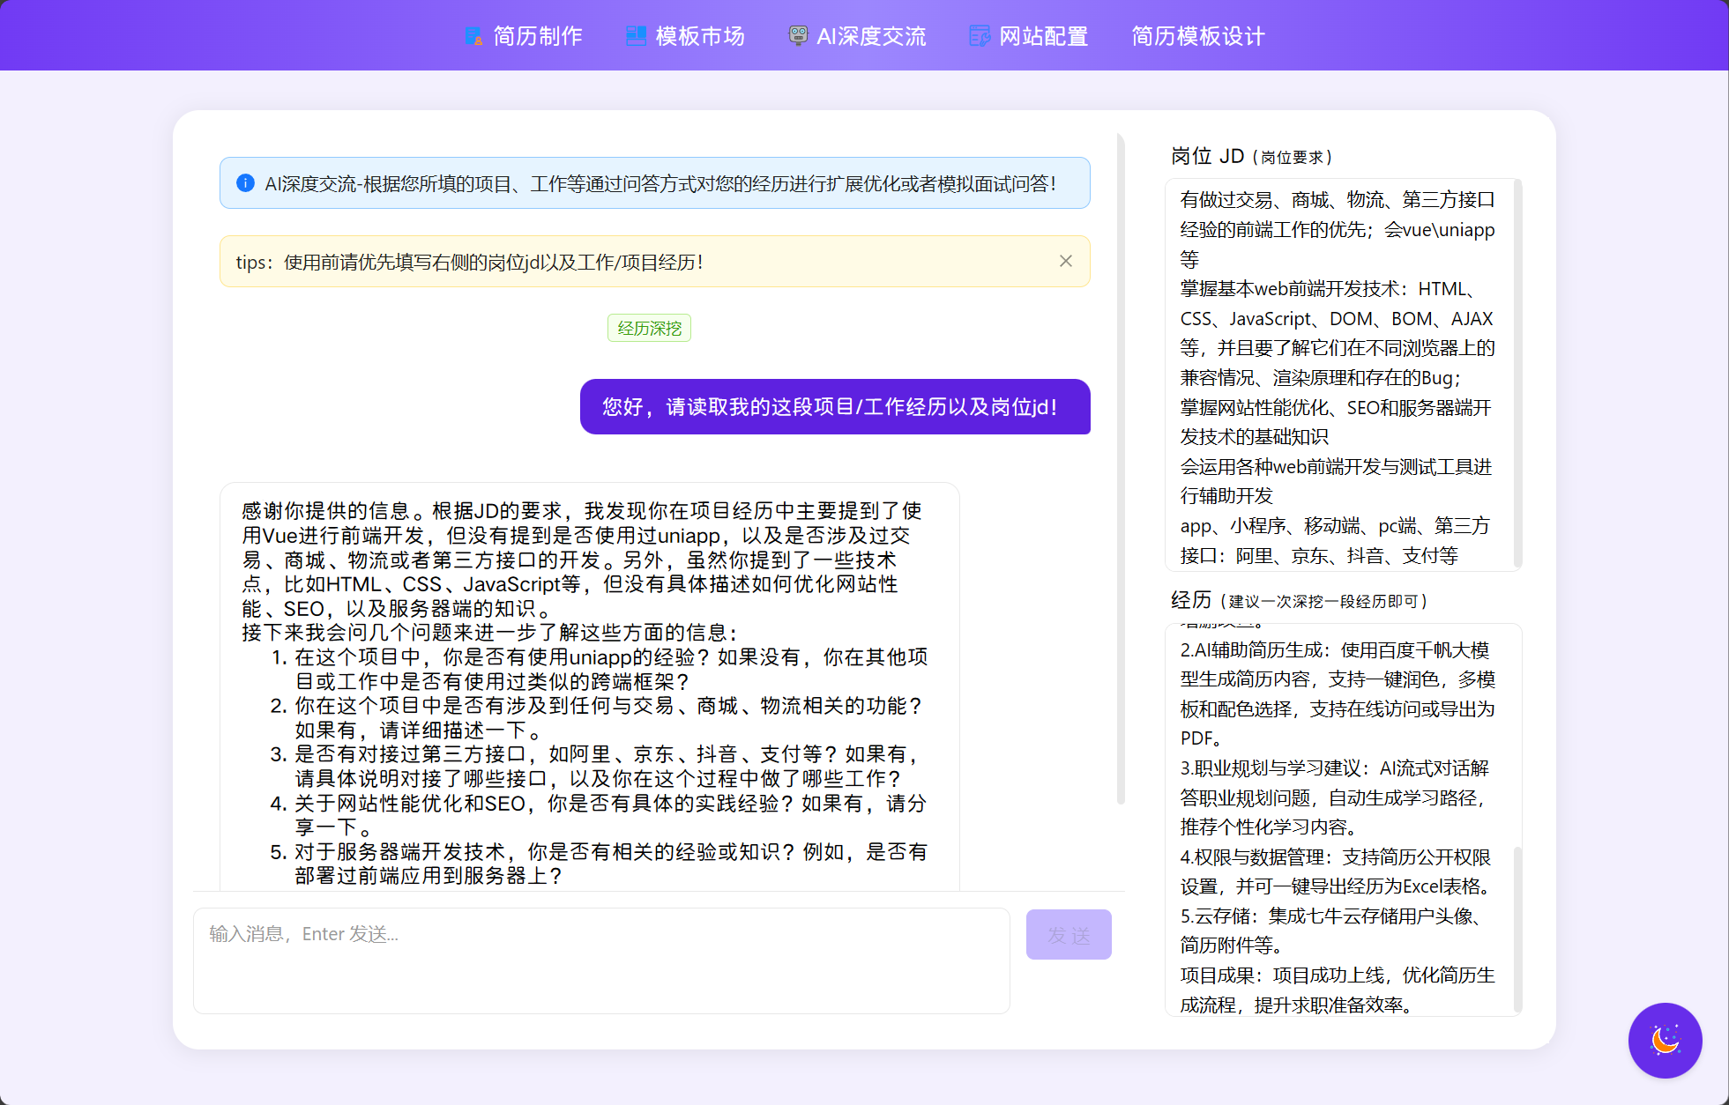Image resolution: width=1729 pixels, height=1105 pixels.
Task: Open 简历模板设计 menu item
Action: tap(1197, 36)
